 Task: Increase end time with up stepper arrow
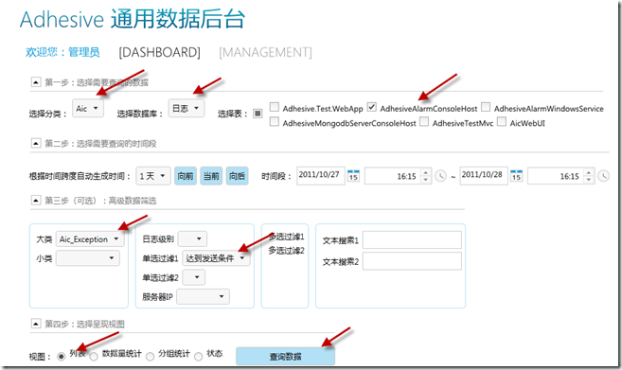pos(588,172)
